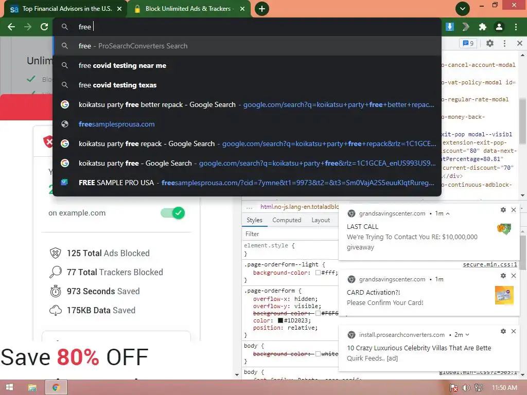Click the 125 Total Ads Blocked shield icon
Viewport: 527px width, 395px height.
(x=56, y=253)
